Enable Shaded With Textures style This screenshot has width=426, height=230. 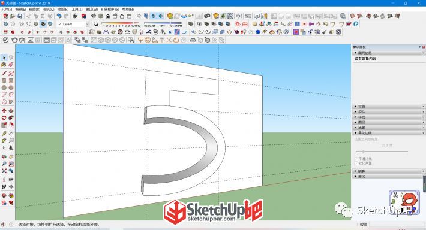point(43,24)
